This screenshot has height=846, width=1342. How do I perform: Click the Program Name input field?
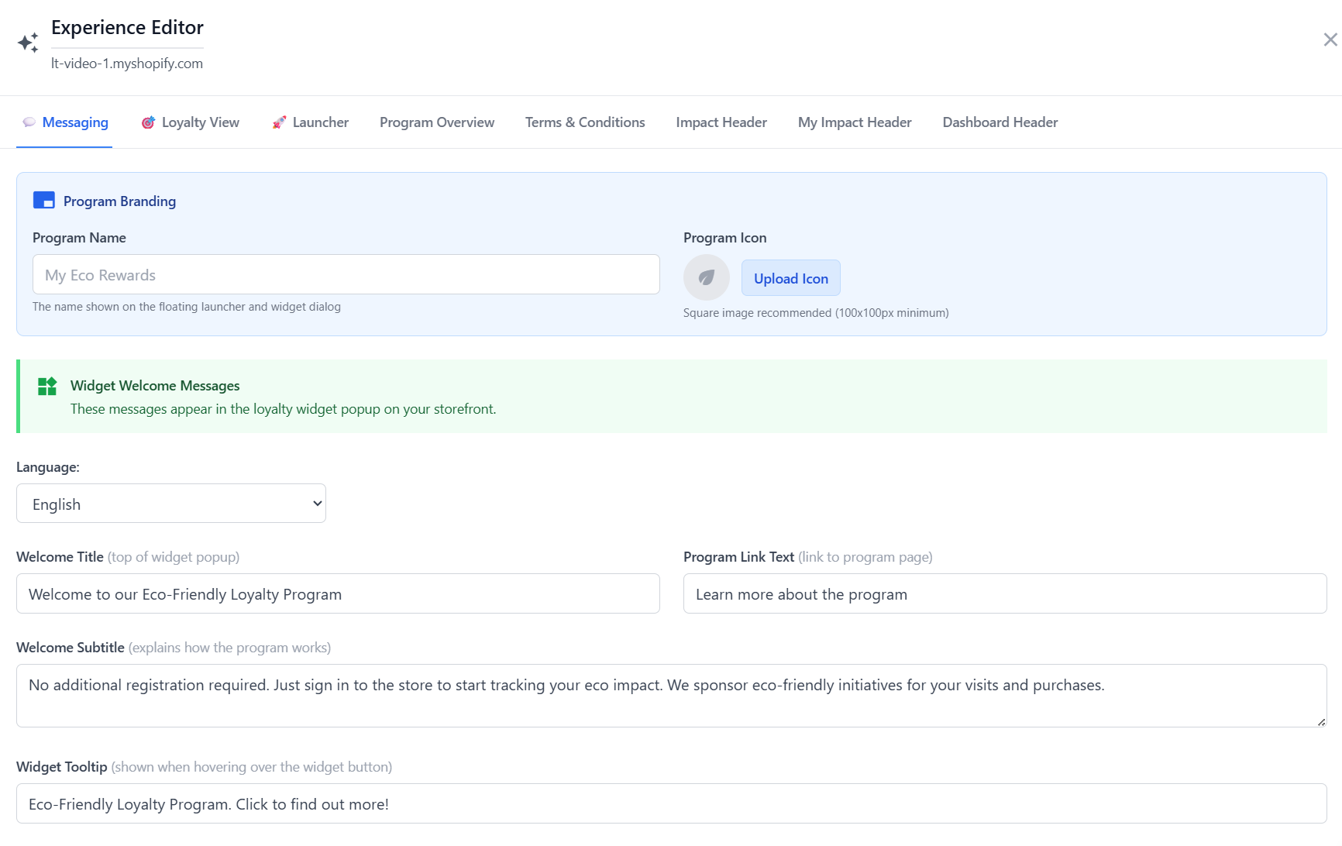(346, 274)
